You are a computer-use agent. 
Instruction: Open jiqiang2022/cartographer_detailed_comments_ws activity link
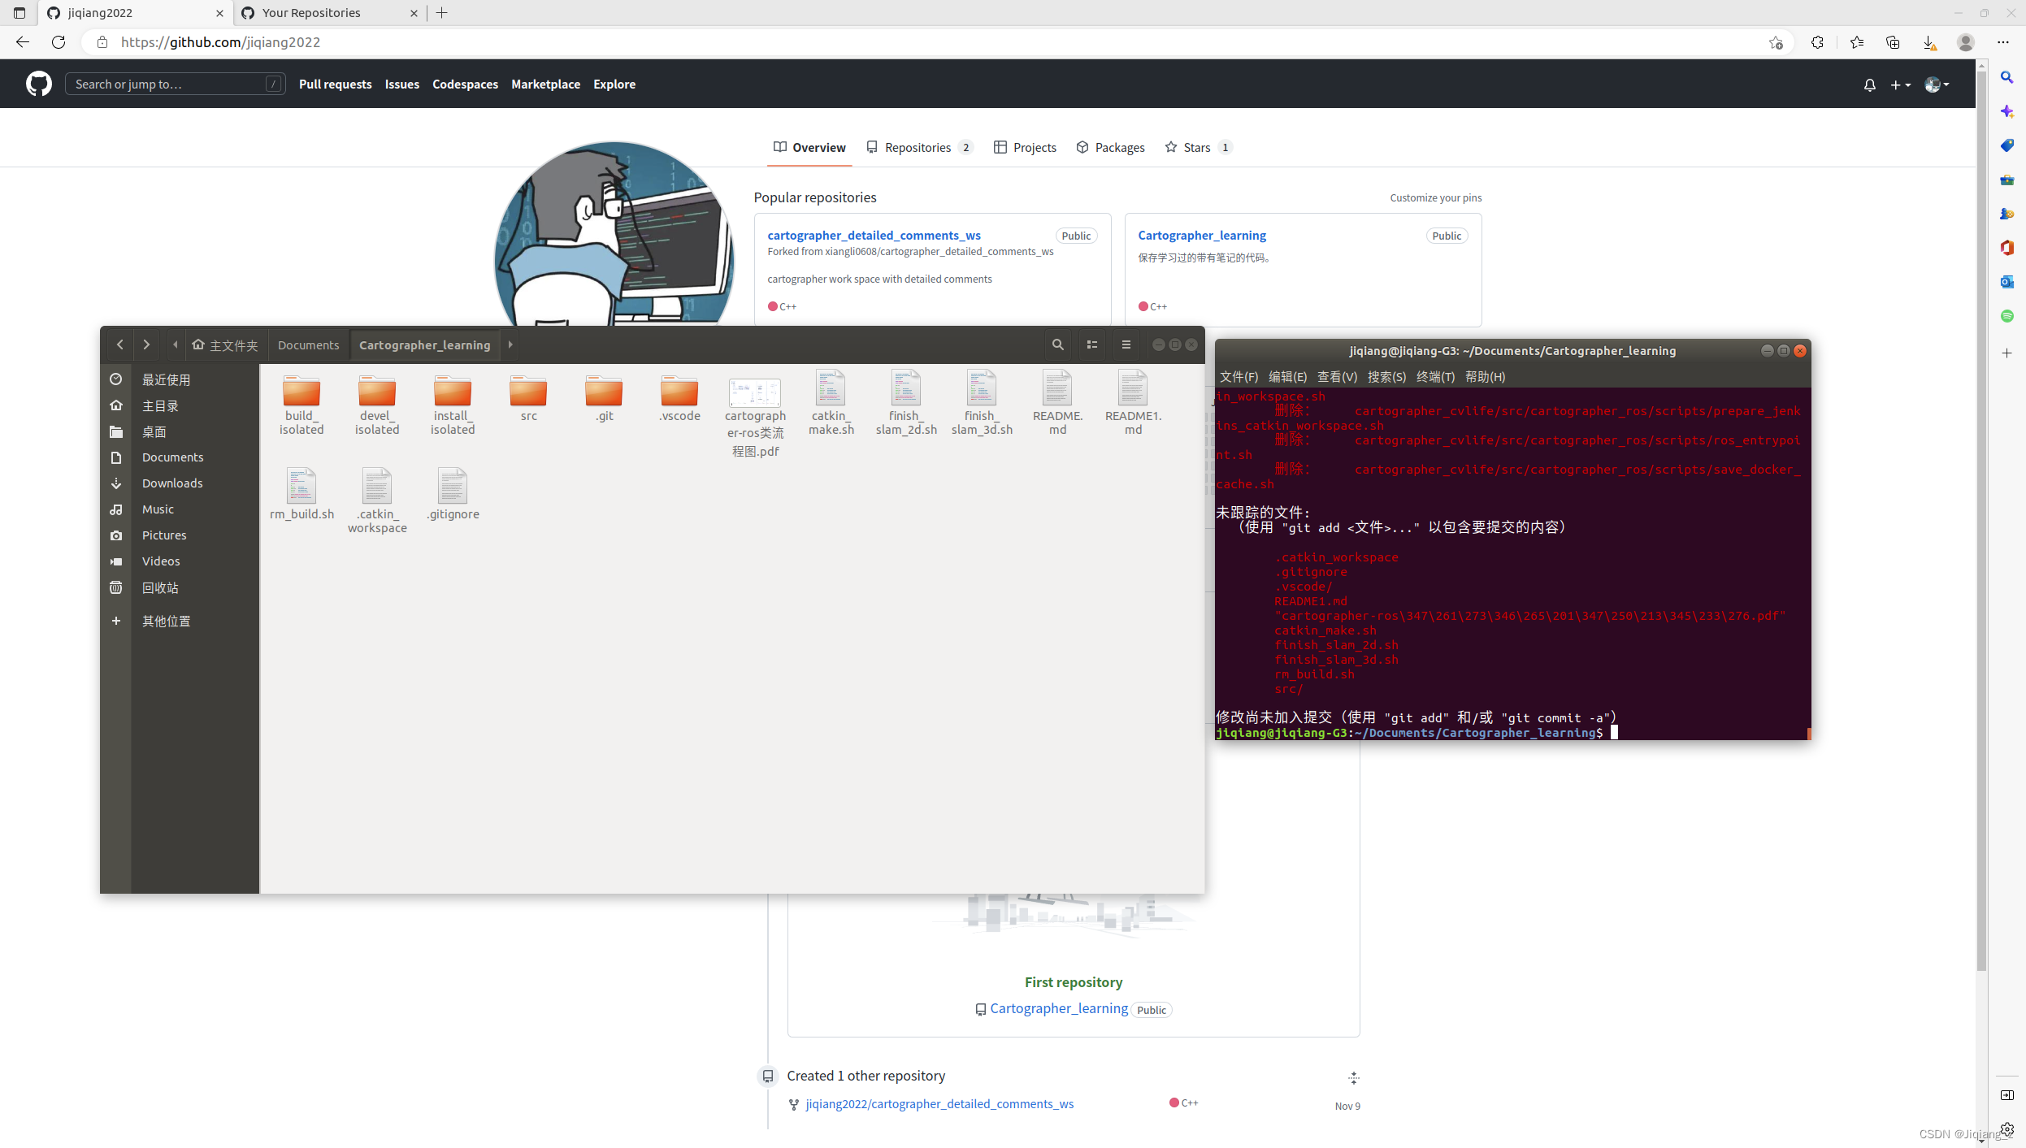click(x=939, y=1103)
